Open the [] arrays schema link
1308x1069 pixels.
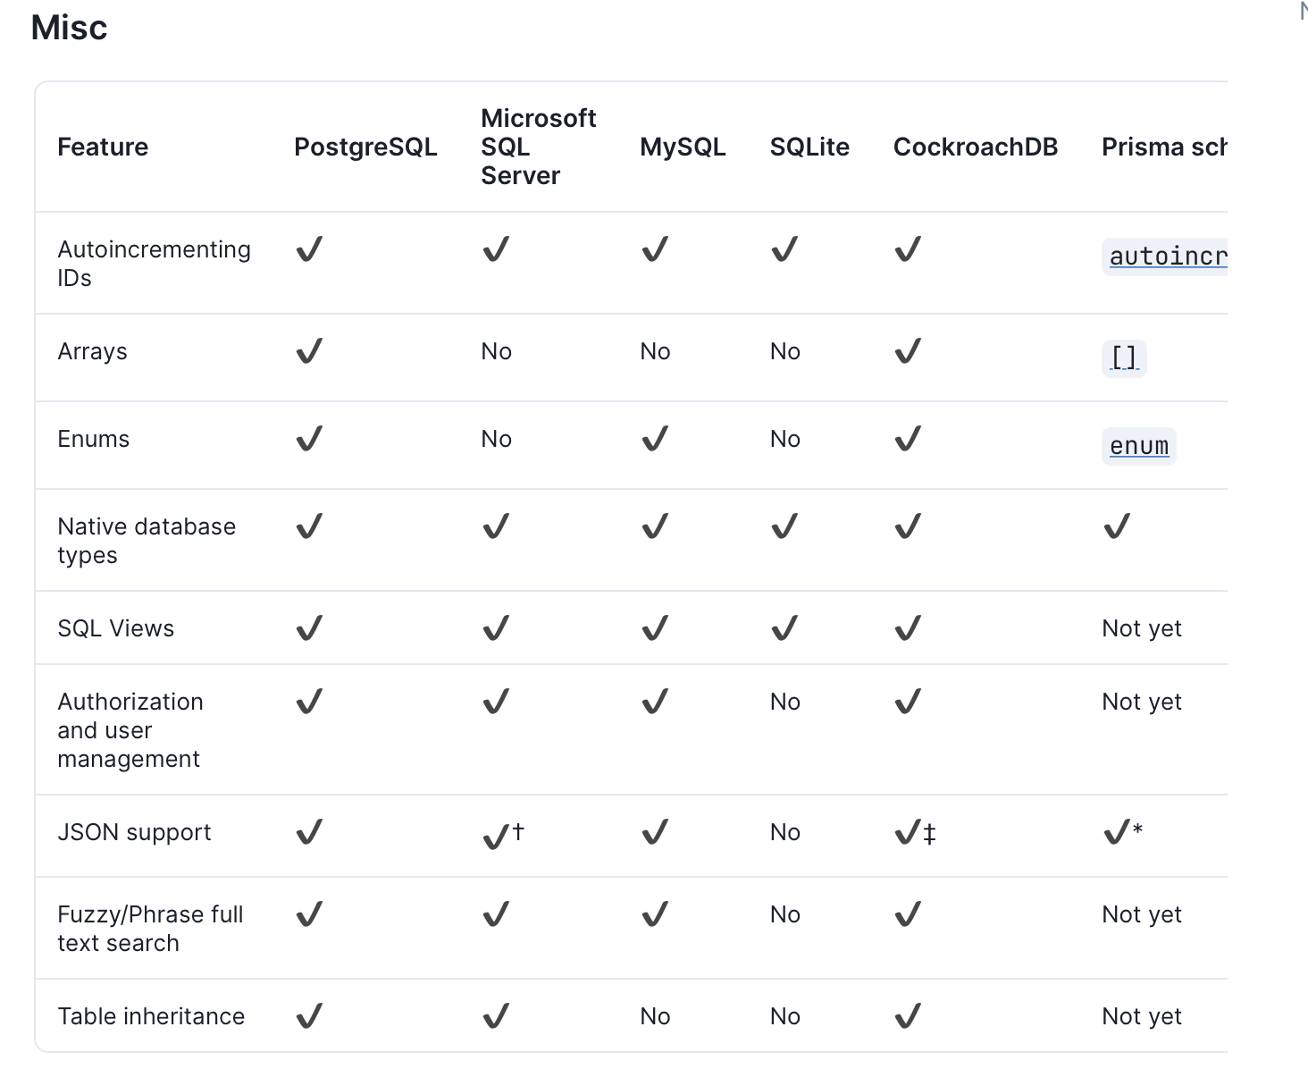click(1123, 358)
